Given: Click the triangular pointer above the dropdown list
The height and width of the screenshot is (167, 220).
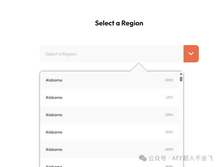Looking at the screenshot, I should click(139, 68).
